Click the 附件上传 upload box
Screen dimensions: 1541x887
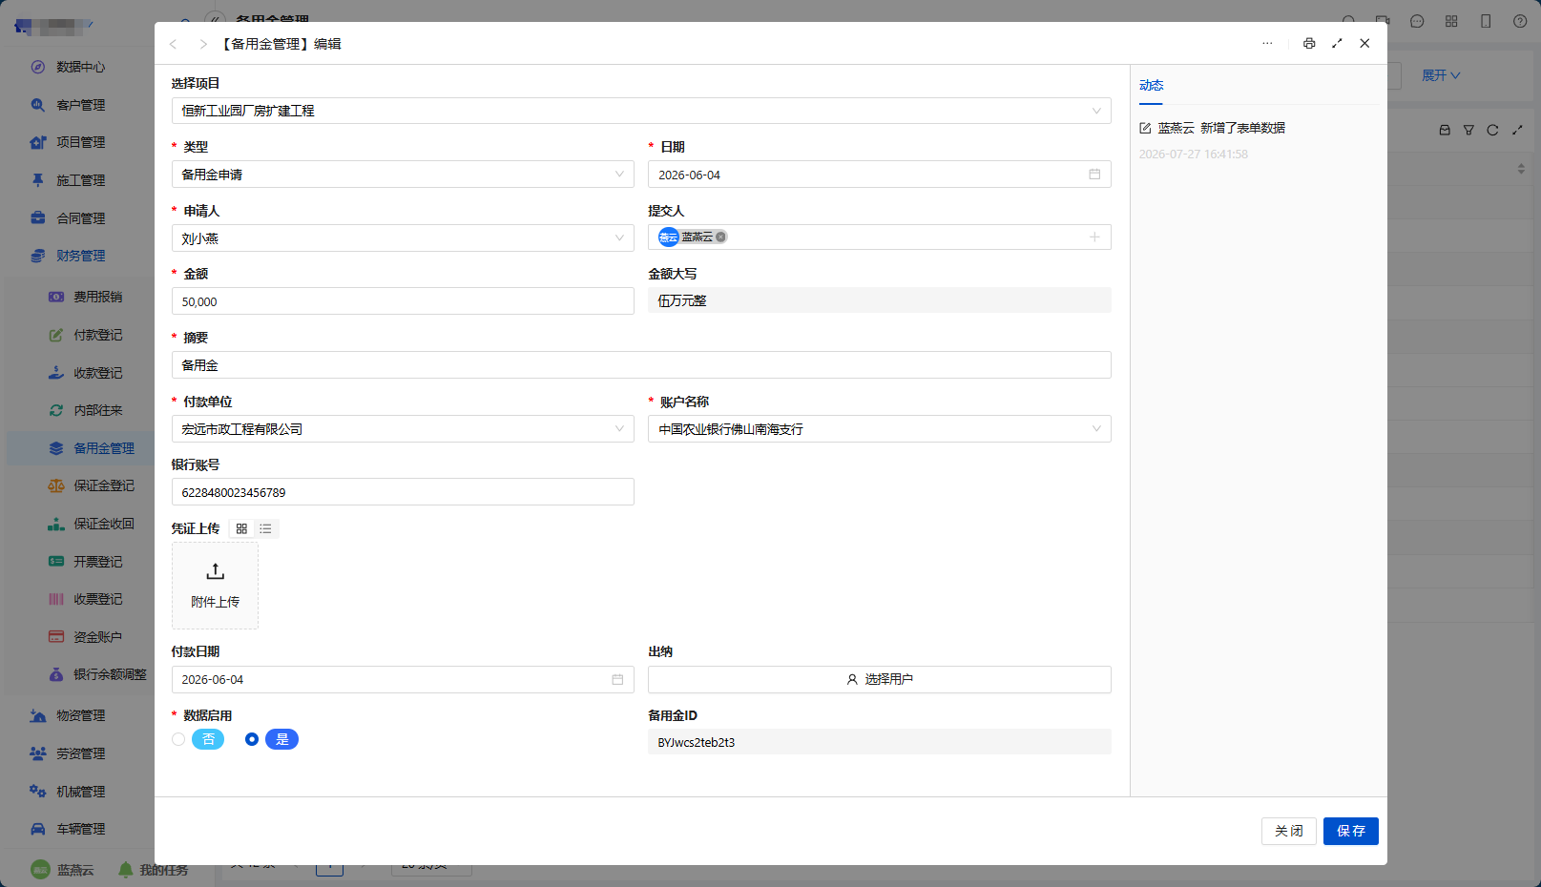tap(215, 586)
